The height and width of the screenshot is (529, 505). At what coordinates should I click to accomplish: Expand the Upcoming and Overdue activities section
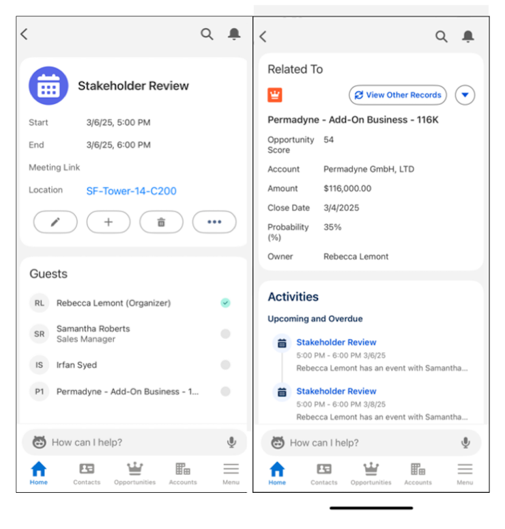pos(315,318)
